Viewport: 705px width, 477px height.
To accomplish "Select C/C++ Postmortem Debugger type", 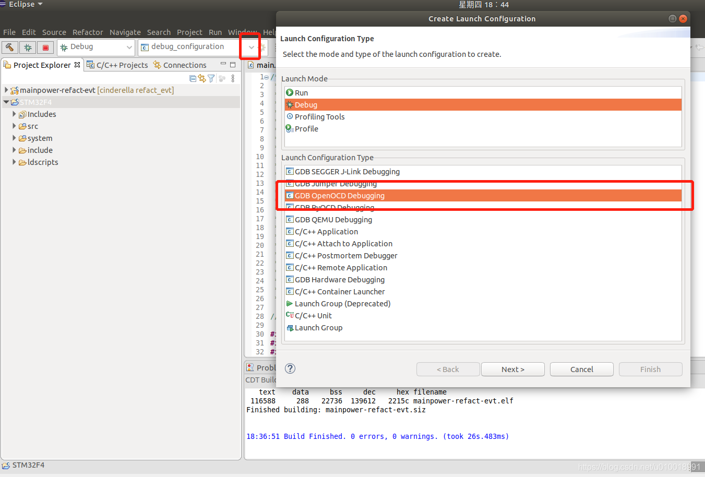I will tap(483, 255).
